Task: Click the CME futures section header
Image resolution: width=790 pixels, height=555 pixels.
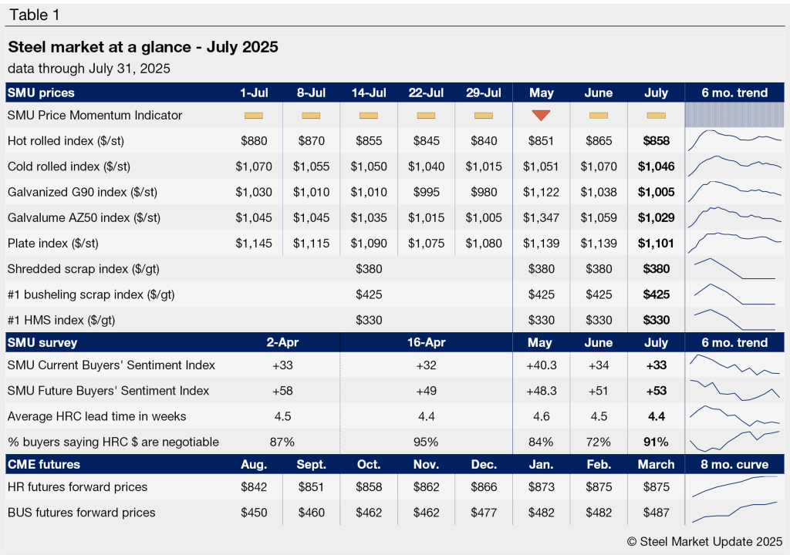Action: pos(44,465)
